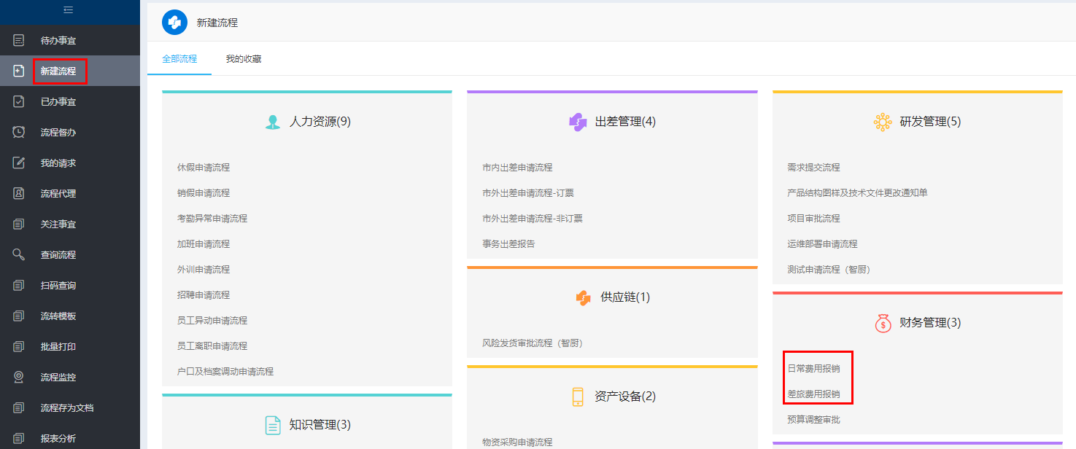Click the 流程督办 clock icon
Viewport: 1076px width, 449px height.
pos(19,133)
